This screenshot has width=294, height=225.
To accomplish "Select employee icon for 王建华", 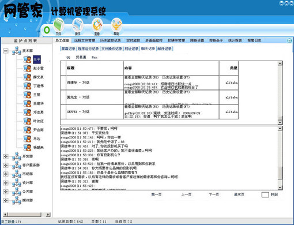I will 27,103.
